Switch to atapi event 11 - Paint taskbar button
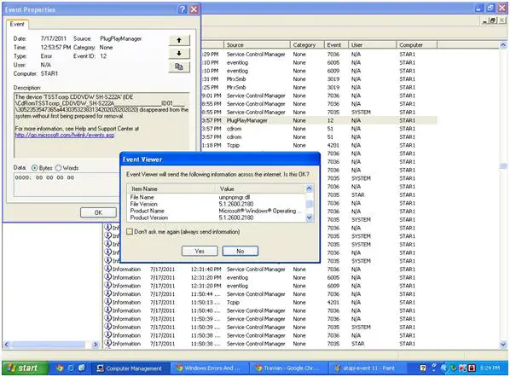510x377 pixels. 368,368
